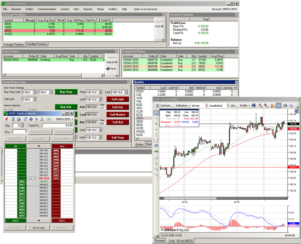Click the red pin icon in Depth of Market
301x244 pixels.
coord(7,119)
